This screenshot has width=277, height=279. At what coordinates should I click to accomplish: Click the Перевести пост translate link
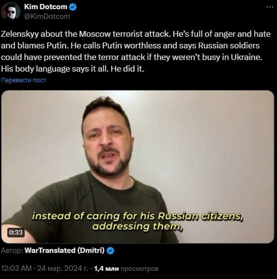tap(23, 80)
